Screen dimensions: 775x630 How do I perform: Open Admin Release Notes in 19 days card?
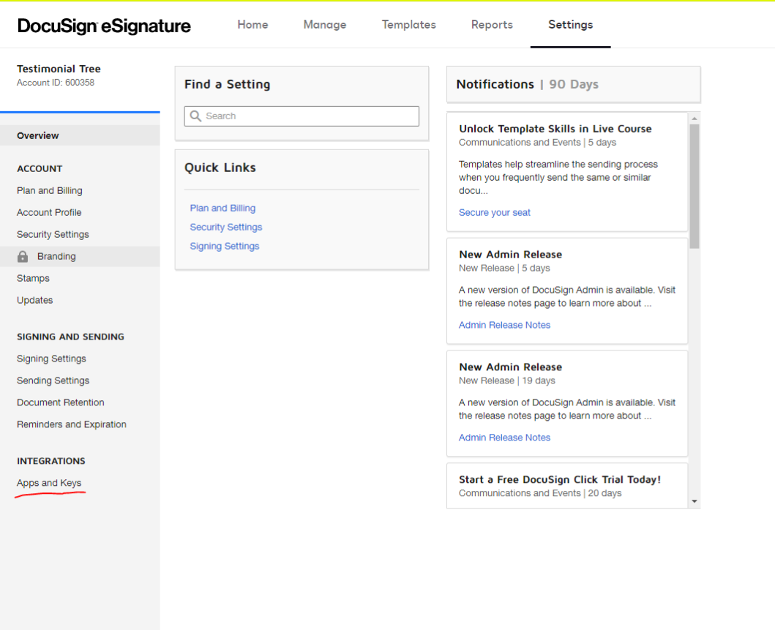click(x=504, y=438)
